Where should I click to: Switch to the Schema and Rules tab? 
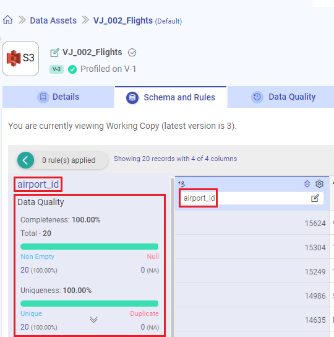tap(171, 97)
